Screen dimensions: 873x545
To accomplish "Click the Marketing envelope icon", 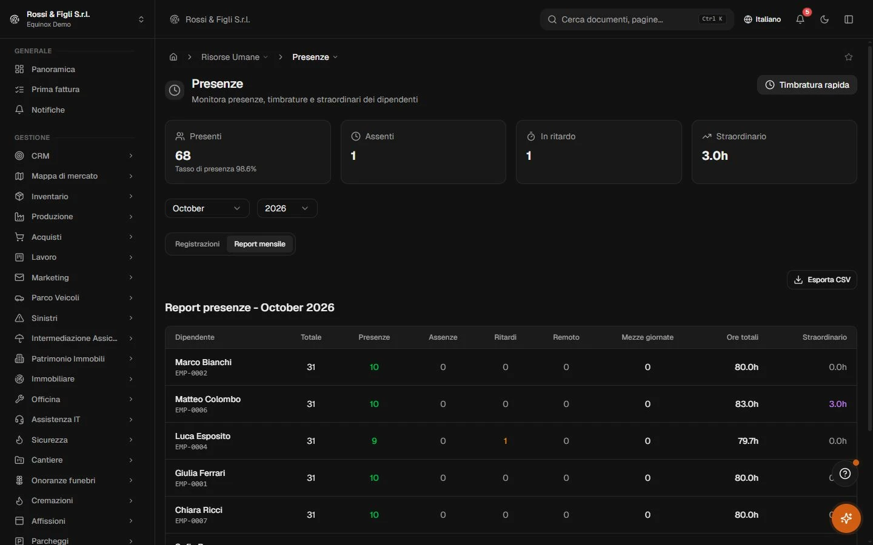I will coord(19,277).
